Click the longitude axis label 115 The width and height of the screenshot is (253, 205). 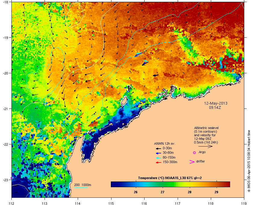click(111, 203)
